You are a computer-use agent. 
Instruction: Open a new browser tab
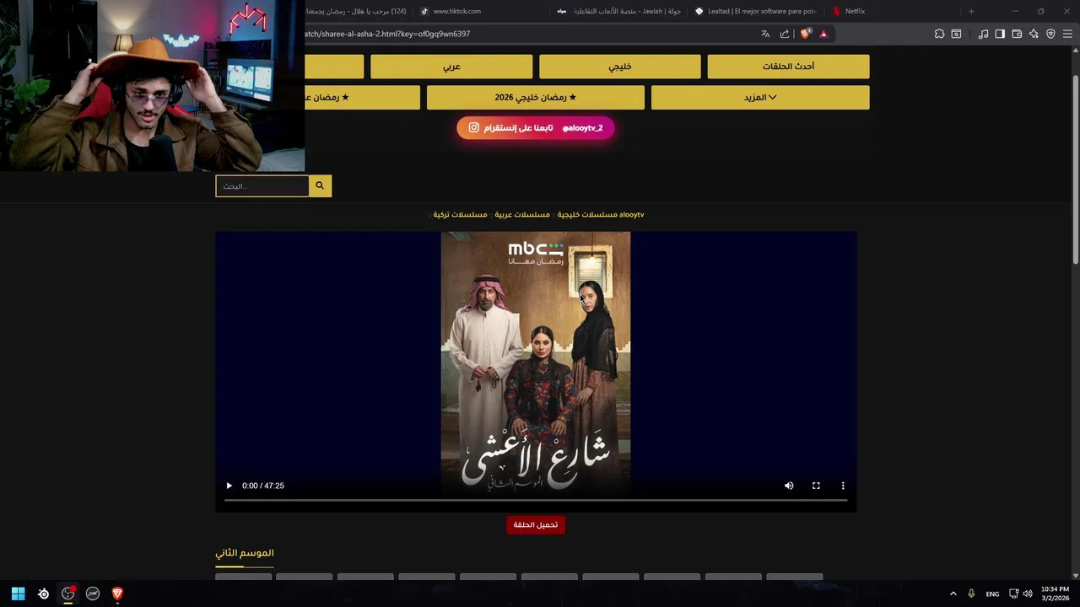tap(971, 11)
